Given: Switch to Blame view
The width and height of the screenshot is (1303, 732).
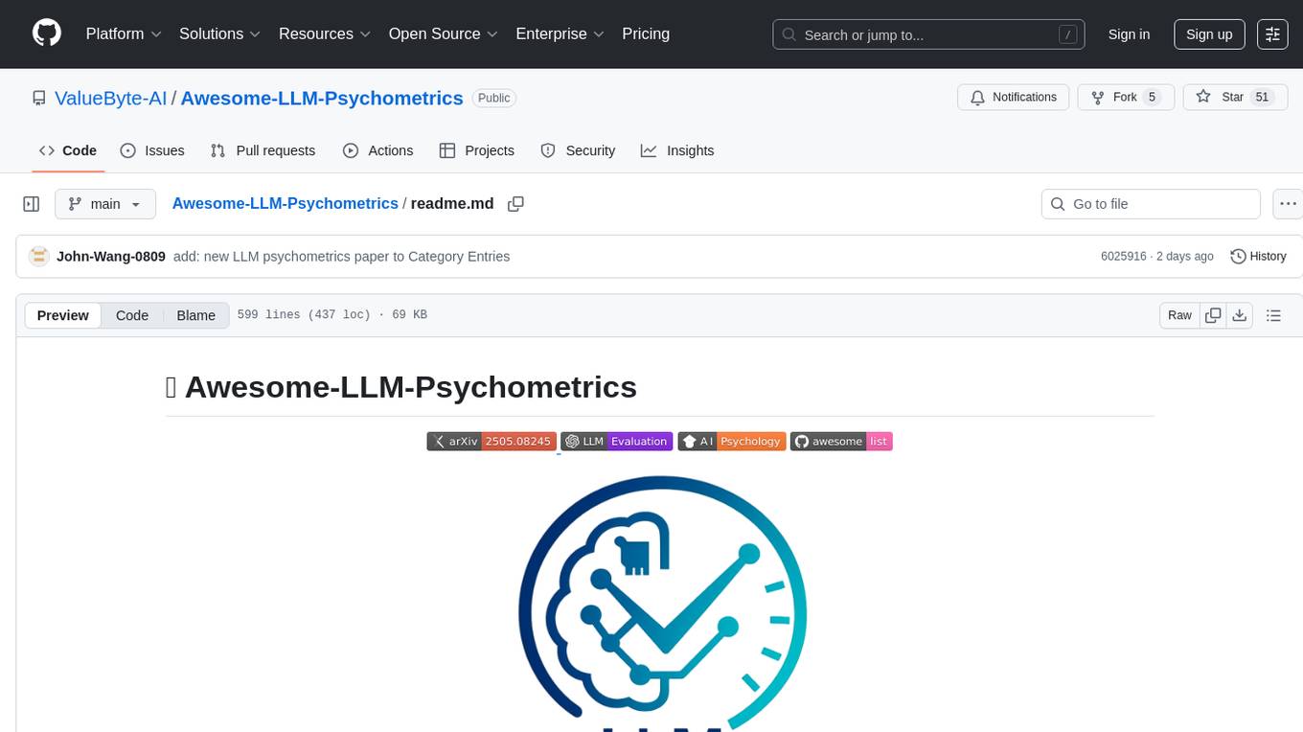Looking at the screenshot, I should pyautogui.click(x=196, y=315).
